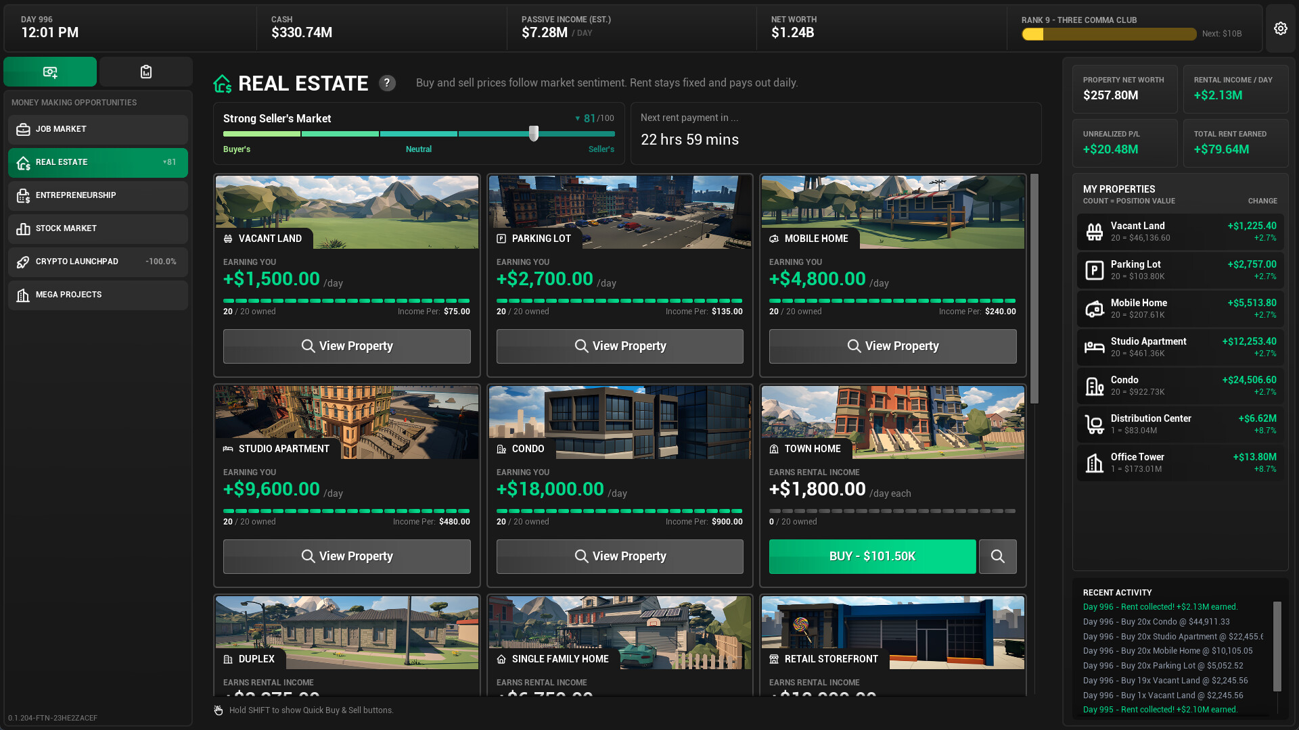Select Distribution Center icon in My Properties
The height and width of the screenshot is (730, 1299).
[1095, 424]
